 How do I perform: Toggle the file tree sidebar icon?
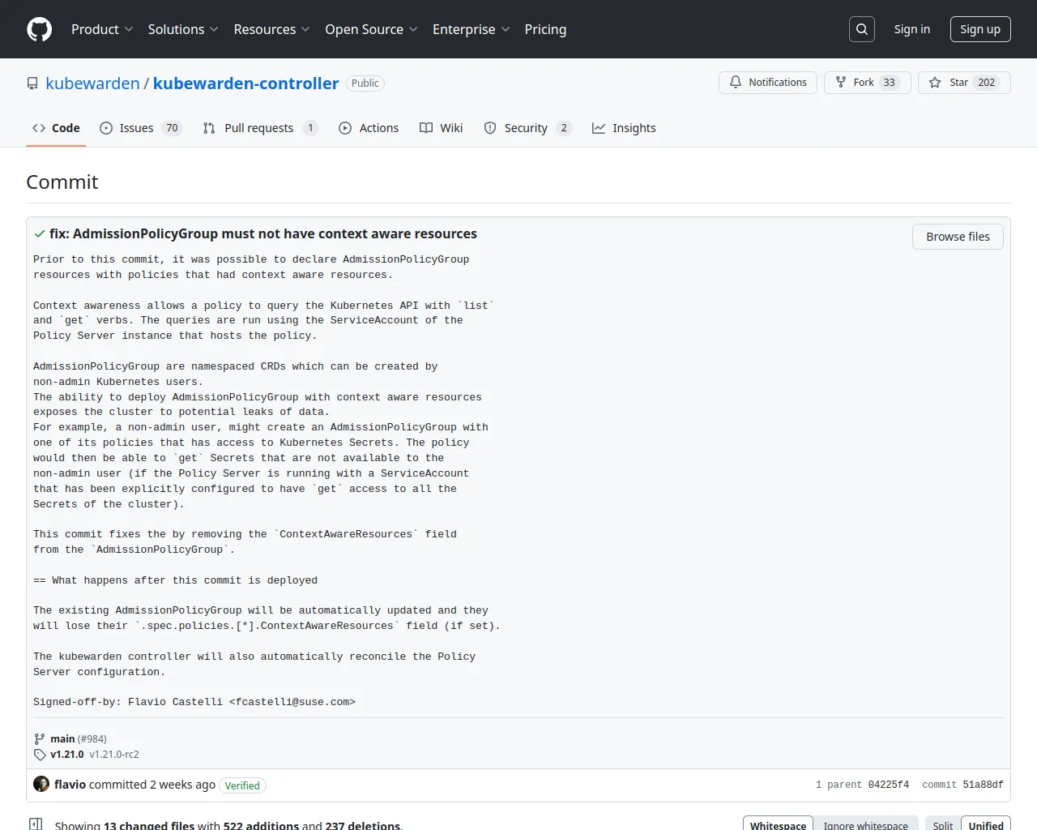36,824
